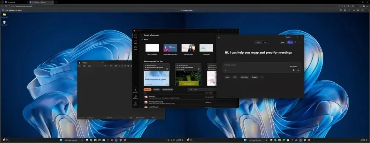
Task: Toggle the Copilot sidebar panel icon
Action: point(219,37)
